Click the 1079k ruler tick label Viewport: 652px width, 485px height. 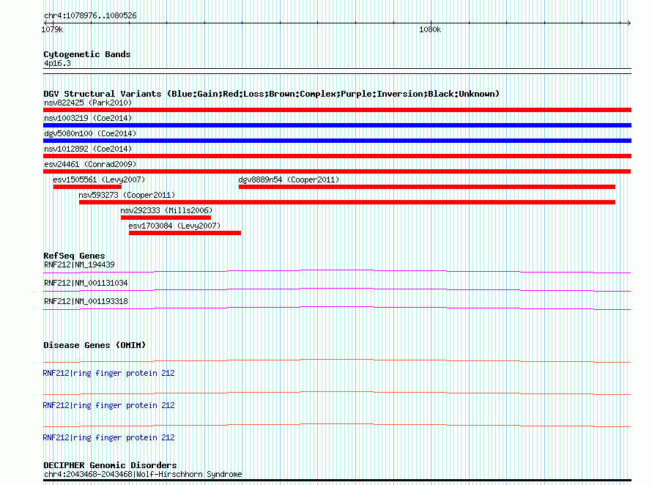[53, 29]
